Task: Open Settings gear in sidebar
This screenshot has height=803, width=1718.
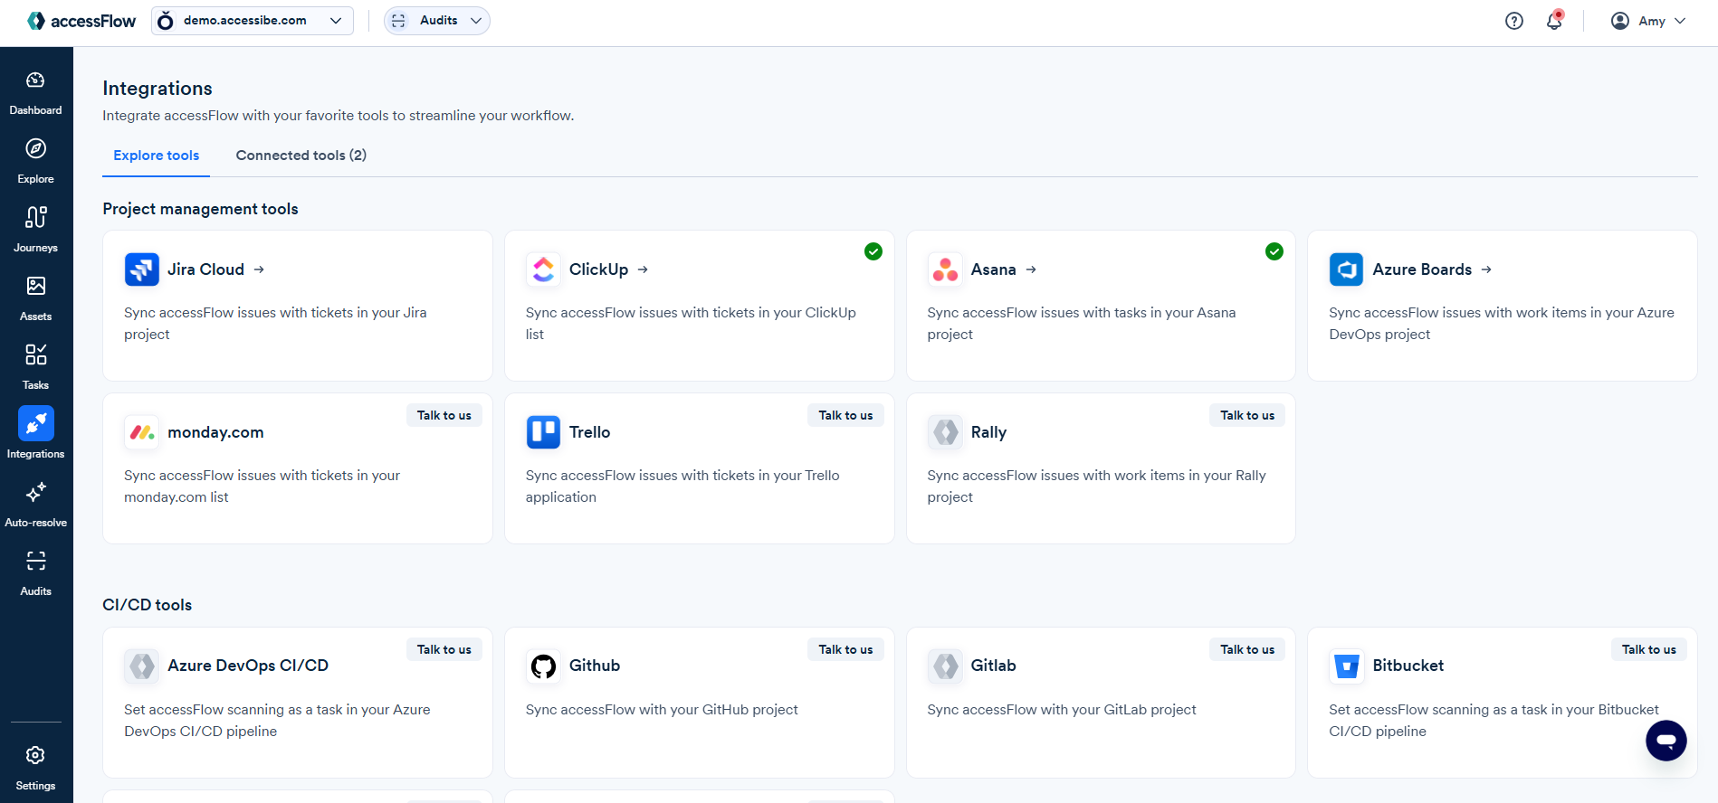Action: point(35,755)
